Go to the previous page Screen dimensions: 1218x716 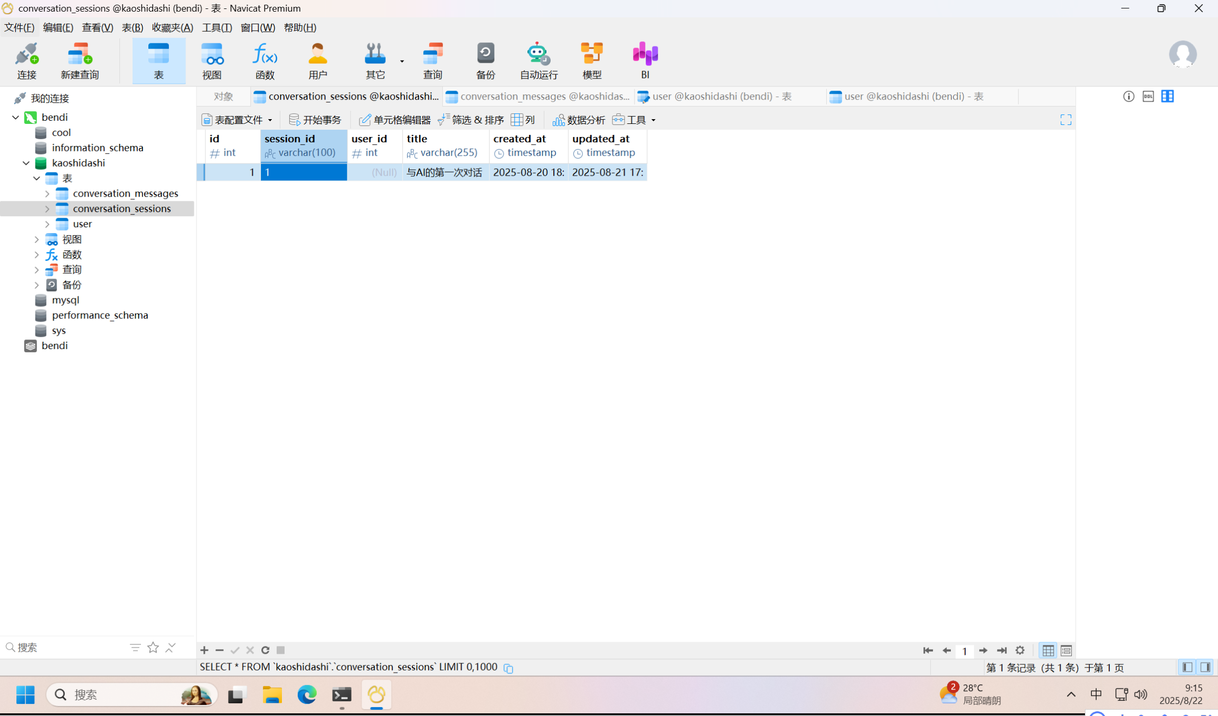coord(947,651)
